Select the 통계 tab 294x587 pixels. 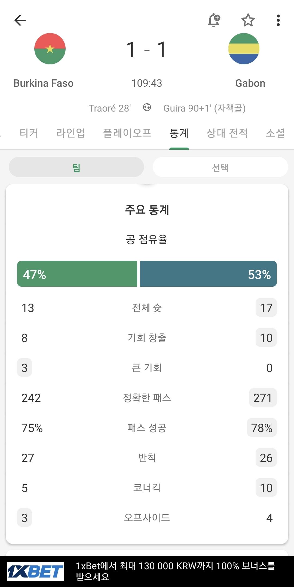point(179,133)
